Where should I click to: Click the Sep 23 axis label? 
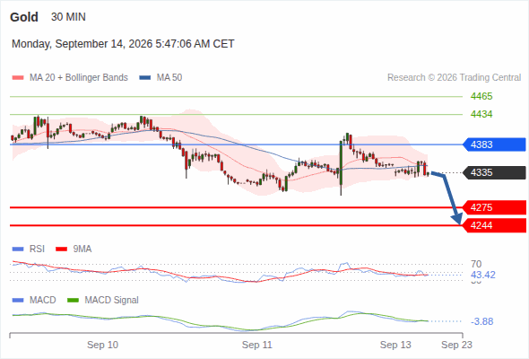[456, 345]
